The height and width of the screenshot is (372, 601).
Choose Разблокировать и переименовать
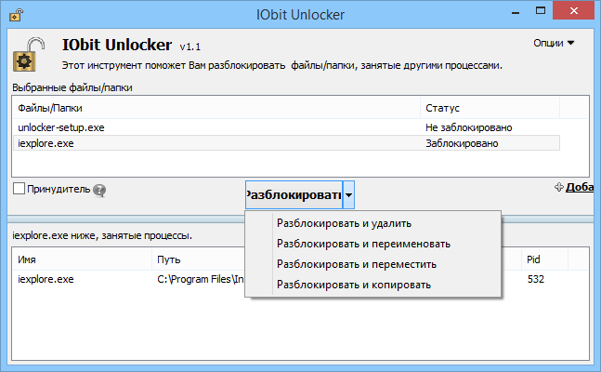pos(363,244)
